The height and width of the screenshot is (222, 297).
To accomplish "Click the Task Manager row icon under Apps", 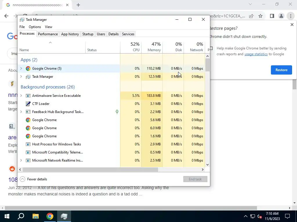I will (x=28, y=77).
